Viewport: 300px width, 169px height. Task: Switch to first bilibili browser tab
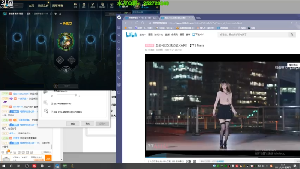(141, 18)
